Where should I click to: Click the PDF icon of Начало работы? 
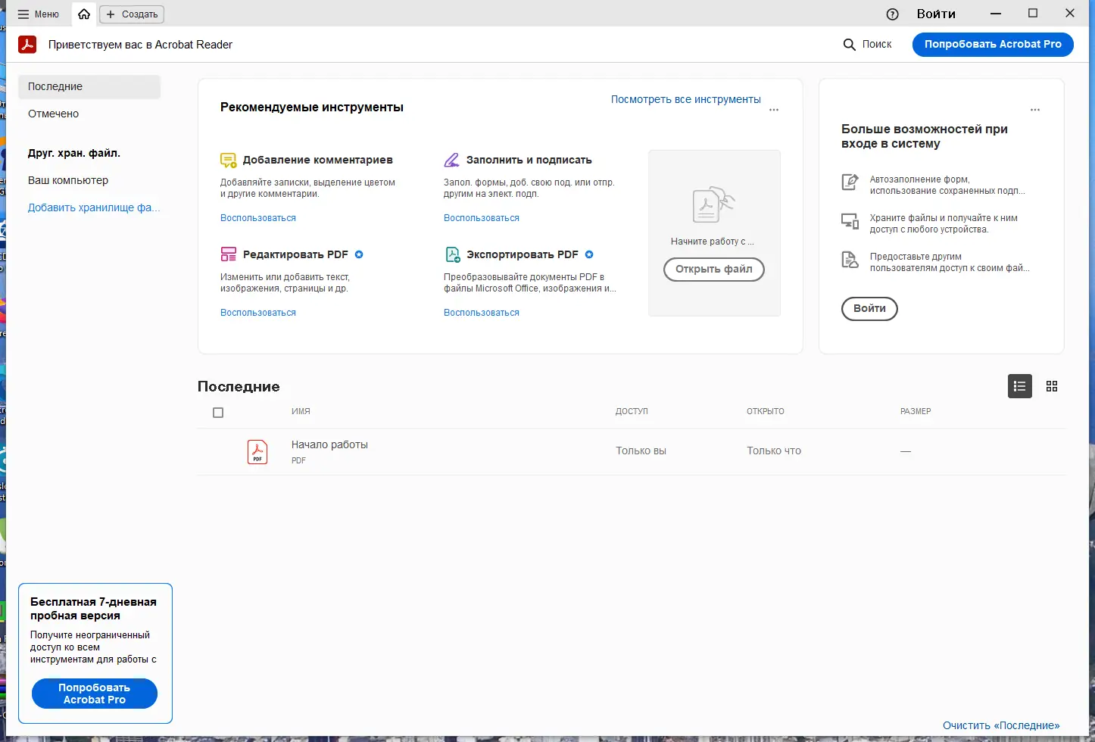coord(257,452)
